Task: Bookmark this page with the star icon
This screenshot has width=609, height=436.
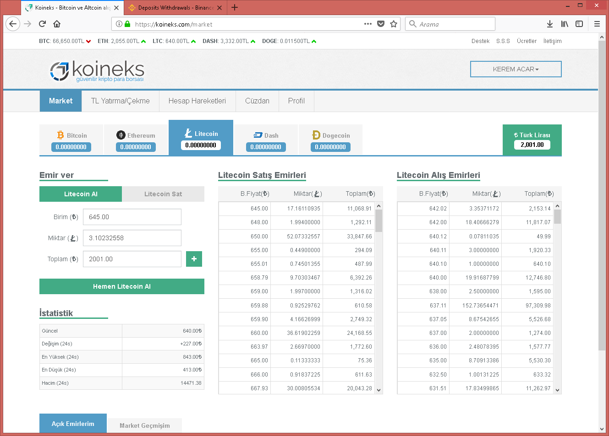Action: (394, 24)
